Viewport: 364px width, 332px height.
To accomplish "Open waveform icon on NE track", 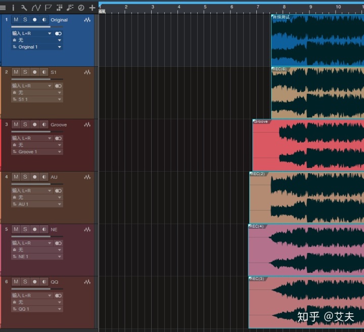I will pyautogui.click(x=87, y=230).
